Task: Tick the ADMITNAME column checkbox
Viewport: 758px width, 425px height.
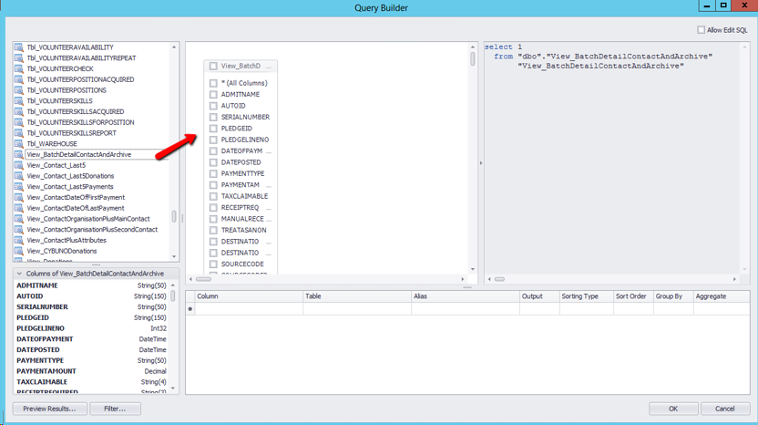Action: pos(213,94)
